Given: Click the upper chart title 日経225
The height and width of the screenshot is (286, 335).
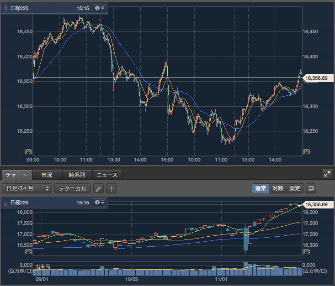Looking at the screenshot, I should tap(19, 8).
